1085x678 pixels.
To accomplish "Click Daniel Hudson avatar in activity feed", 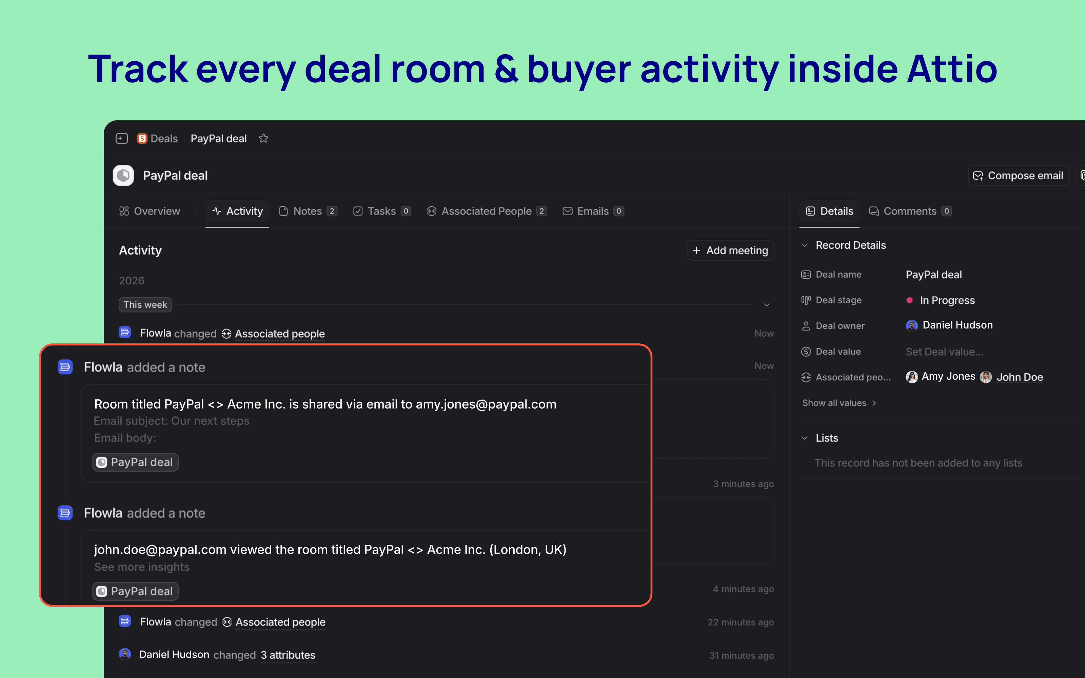I will tap(125, 654).
